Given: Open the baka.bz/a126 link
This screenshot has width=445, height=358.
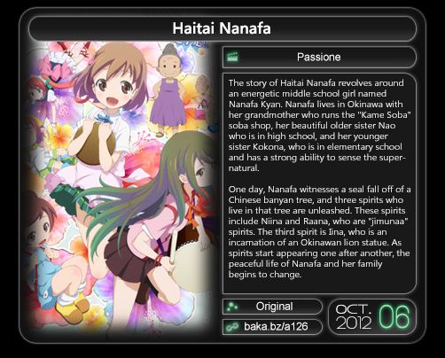Looking at the screenshot, I should pos(276,326).
